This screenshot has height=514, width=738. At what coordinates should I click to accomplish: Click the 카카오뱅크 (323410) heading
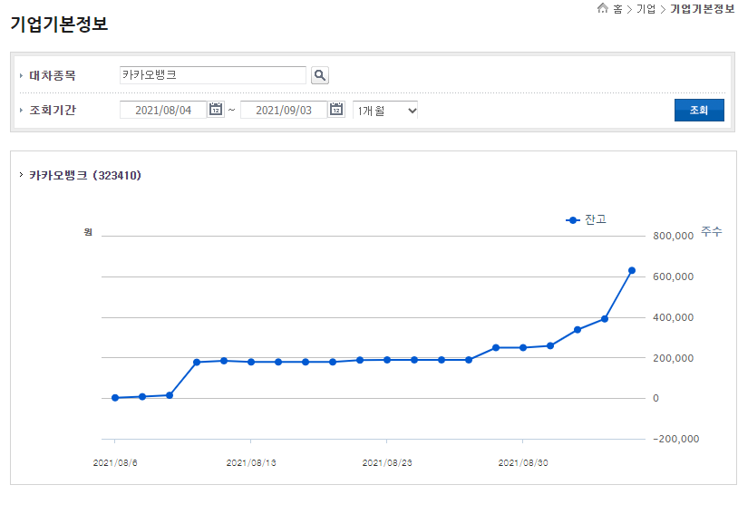(84, 176)
